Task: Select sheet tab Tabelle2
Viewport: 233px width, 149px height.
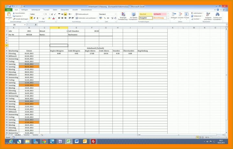Action: click(x=27, y=135)
